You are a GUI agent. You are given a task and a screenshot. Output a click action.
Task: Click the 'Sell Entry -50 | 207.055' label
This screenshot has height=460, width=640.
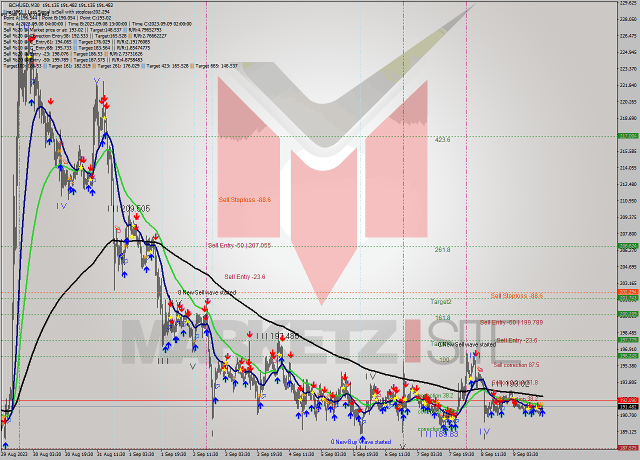(x=239, y=245)
